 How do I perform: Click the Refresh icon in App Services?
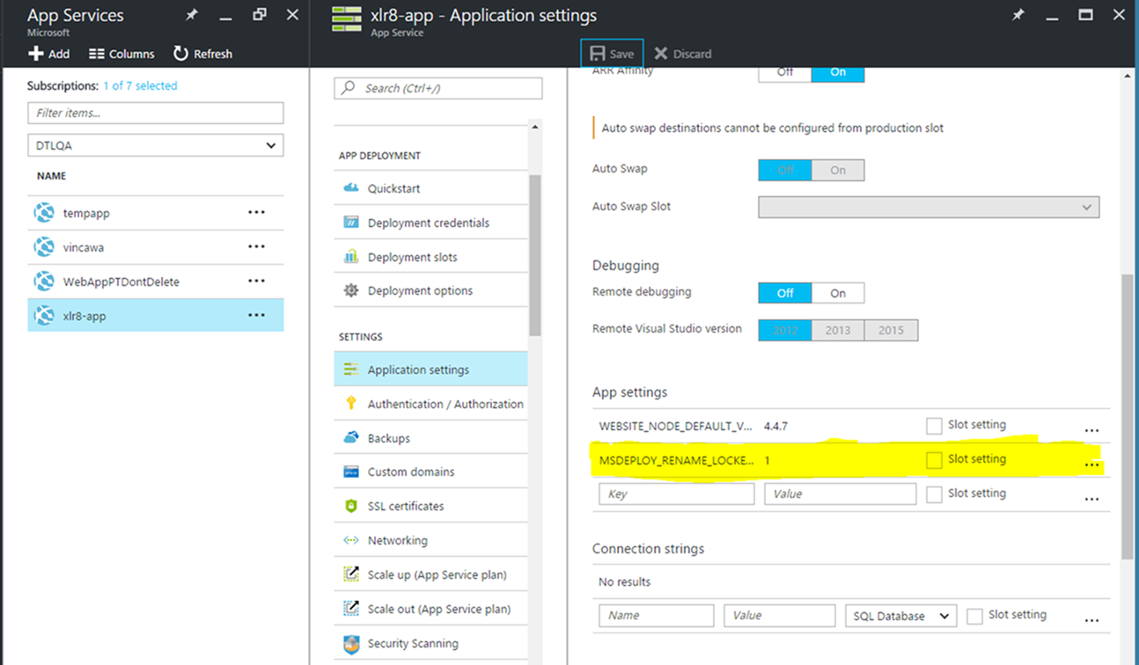pyautogui.click(x=180, y=54)
